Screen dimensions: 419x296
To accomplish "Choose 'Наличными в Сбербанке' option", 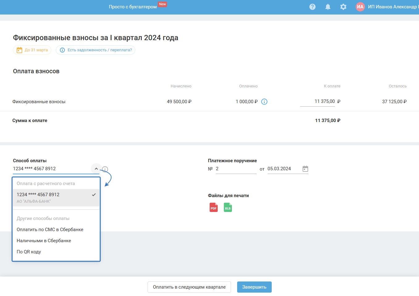I will click(44, 241).
